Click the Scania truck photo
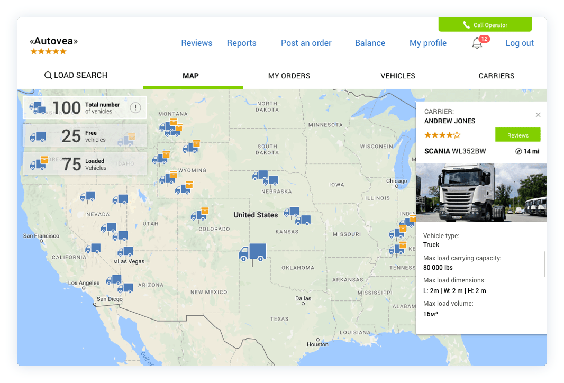This screenshot has height=383, width=564. tap(481, 193)
